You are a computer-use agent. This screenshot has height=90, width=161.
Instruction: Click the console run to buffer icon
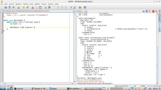click(150, 11)
